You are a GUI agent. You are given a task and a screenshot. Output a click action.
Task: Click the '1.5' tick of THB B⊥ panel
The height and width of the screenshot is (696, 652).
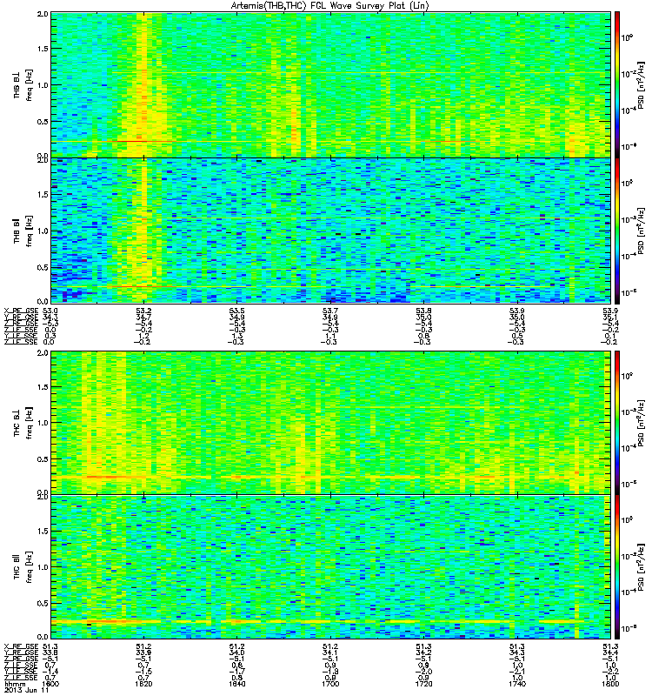(43, 49)
